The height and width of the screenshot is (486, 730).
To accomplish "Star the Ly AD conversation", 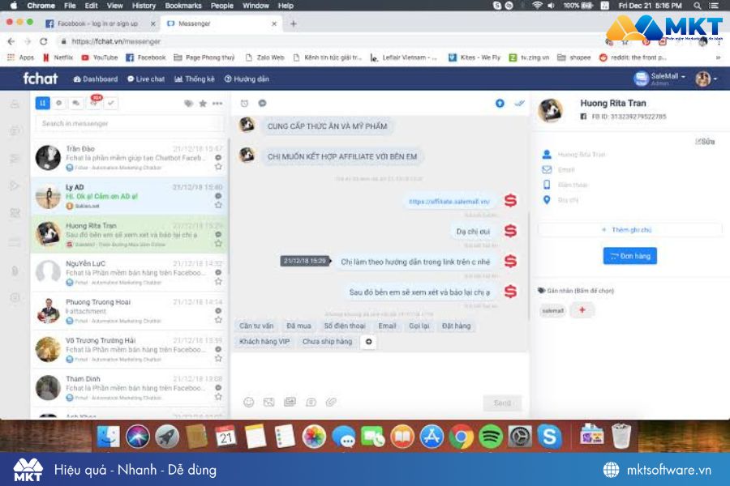I will coord(218,205).
